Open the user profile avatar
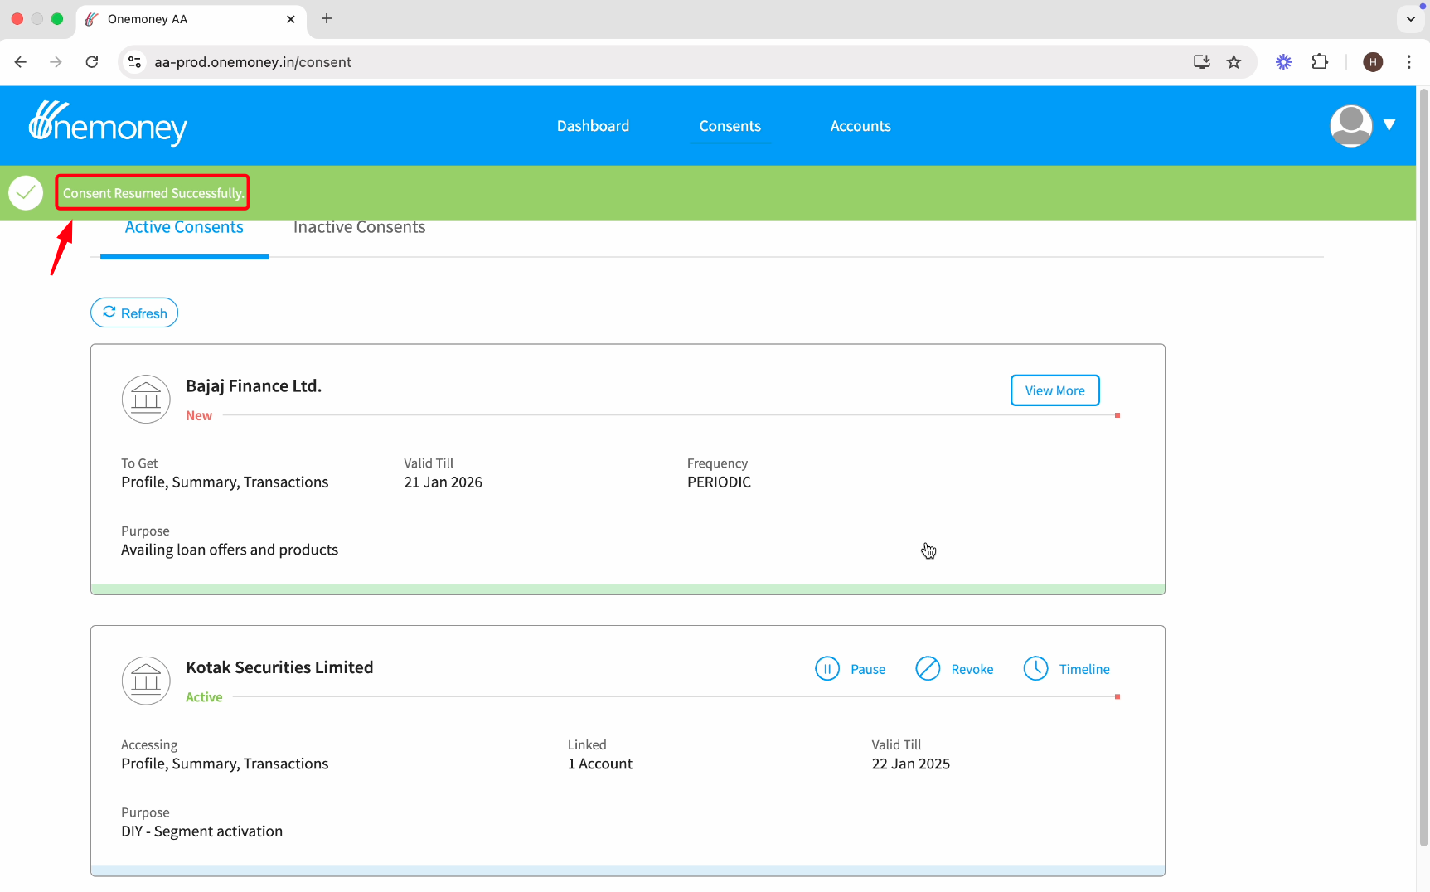 pyautogui.click(x=1350, y=126)
